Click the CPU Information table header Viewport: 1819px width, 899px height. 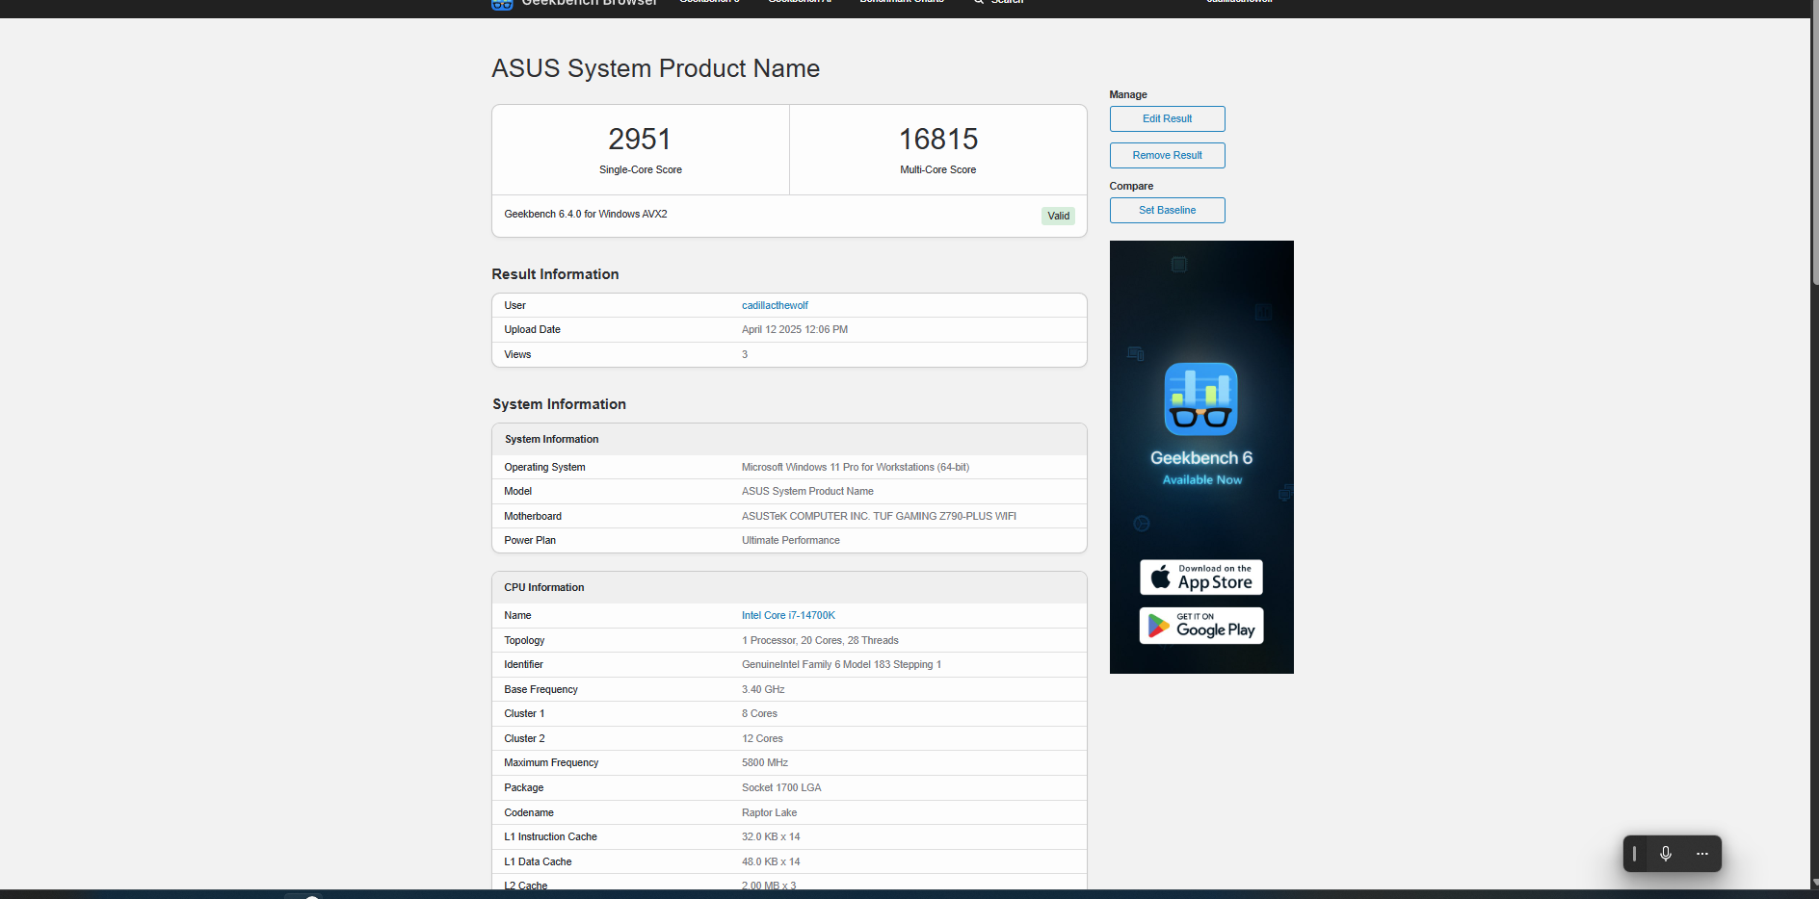(x=789, y=587)
